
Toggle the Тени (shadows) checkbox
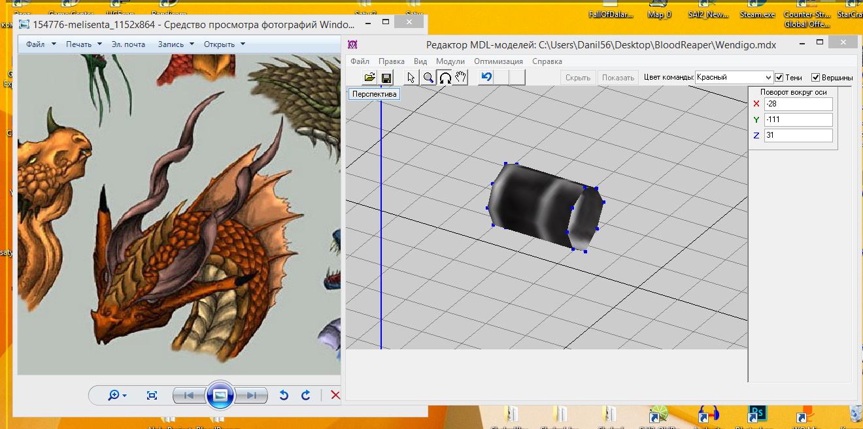click(779, 78)
